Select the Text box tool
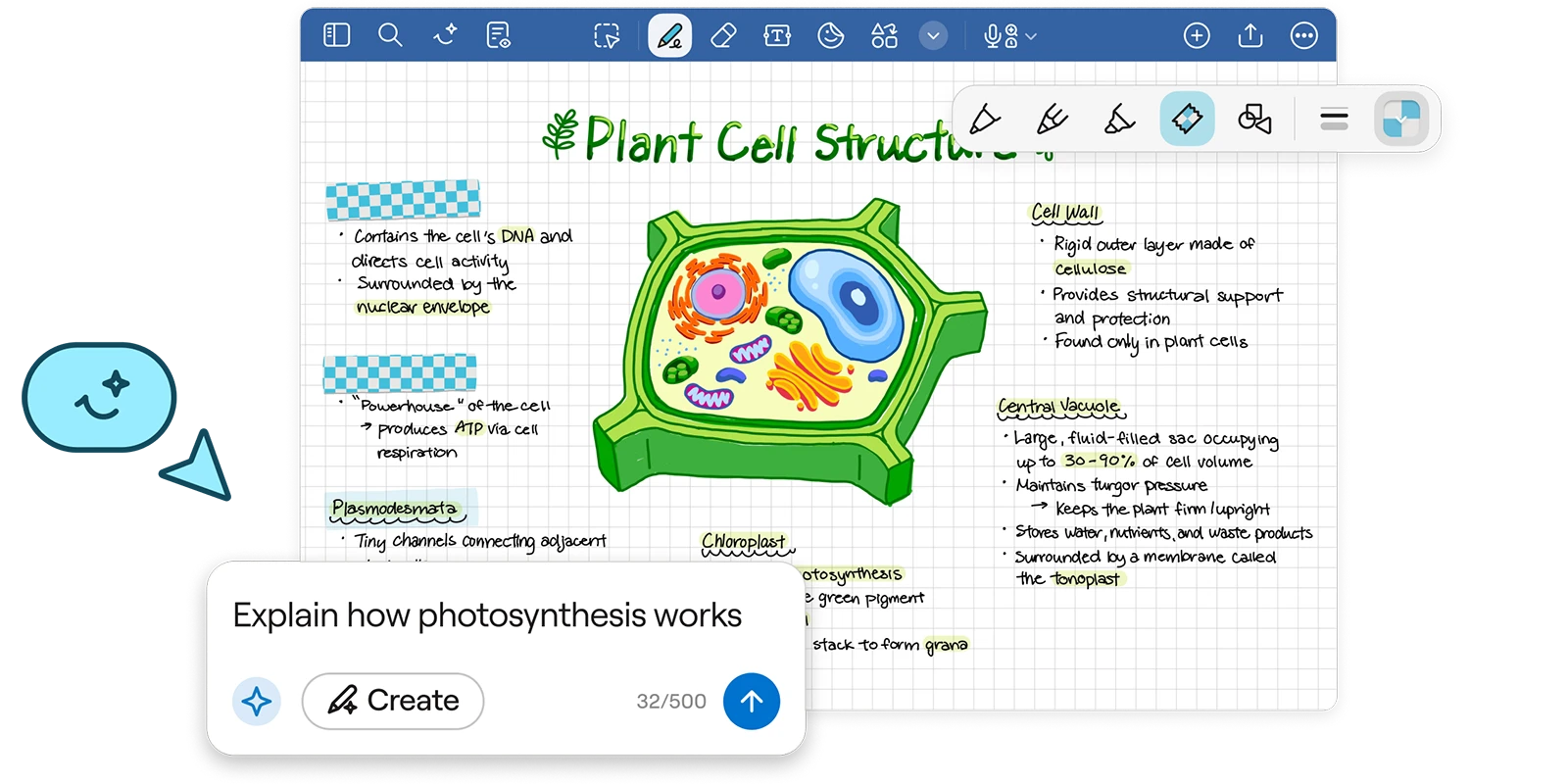The image size is (1568, 784). pyautogui.click(x=777, y=36)
